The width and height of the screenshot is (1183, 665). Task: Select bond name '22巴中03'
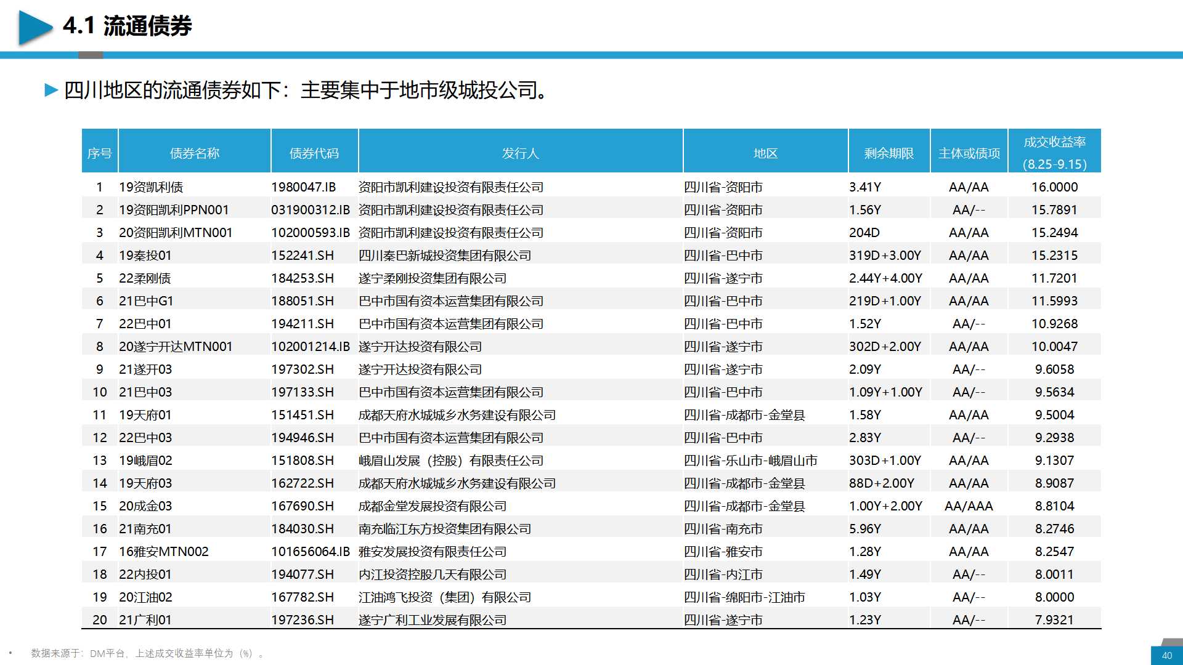coord(145,438)
